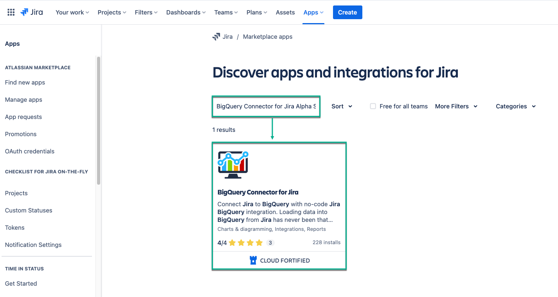Click the Cloud Fortified badge icon
Image resolution: width=558 pixels, height=297 pixels.
(x=253, y=260)
